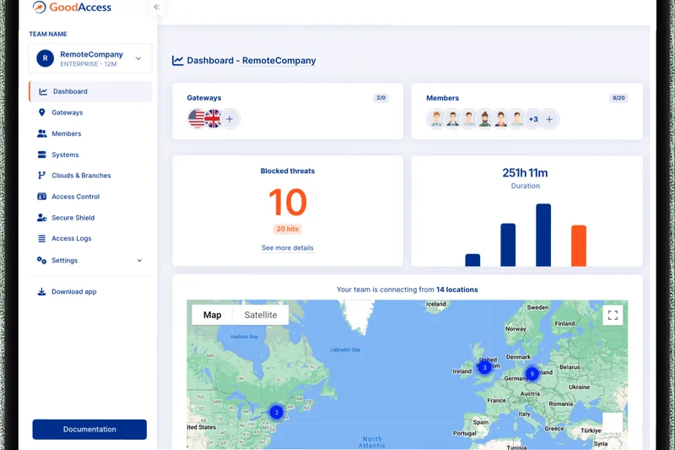Click the Secure Shield icon in sidebar

[x=42, y=218]
